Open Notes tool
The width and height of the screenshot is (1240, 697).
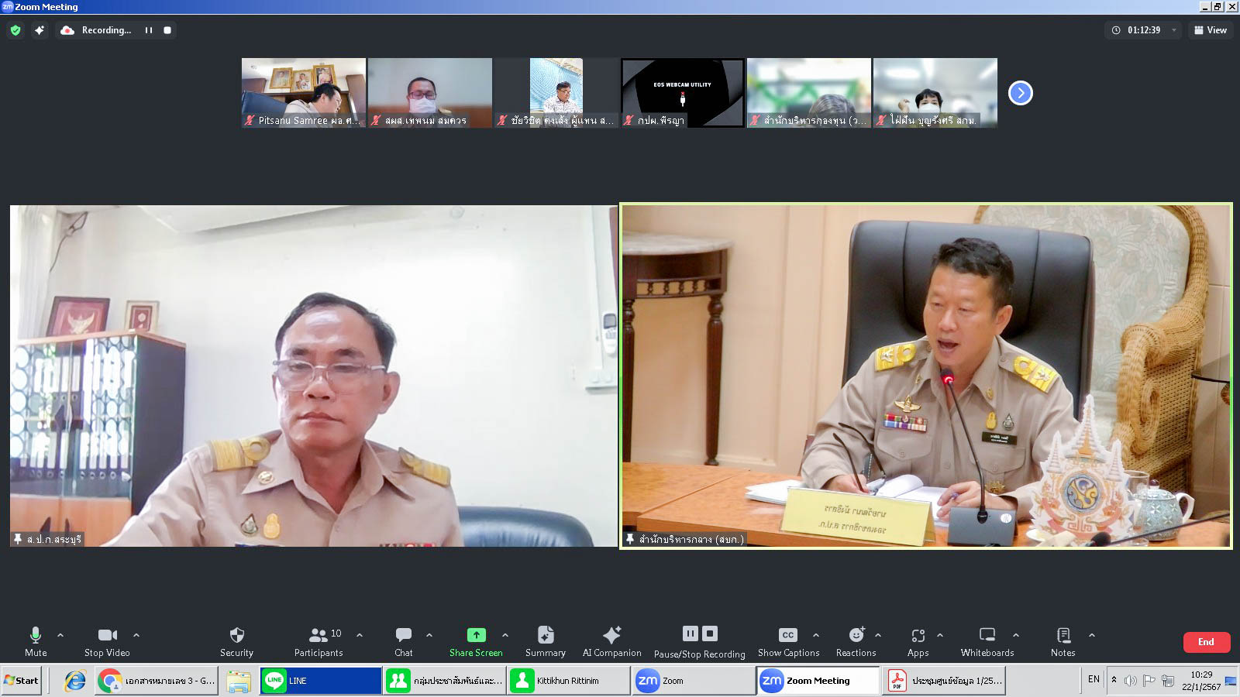click(1063, 642)
